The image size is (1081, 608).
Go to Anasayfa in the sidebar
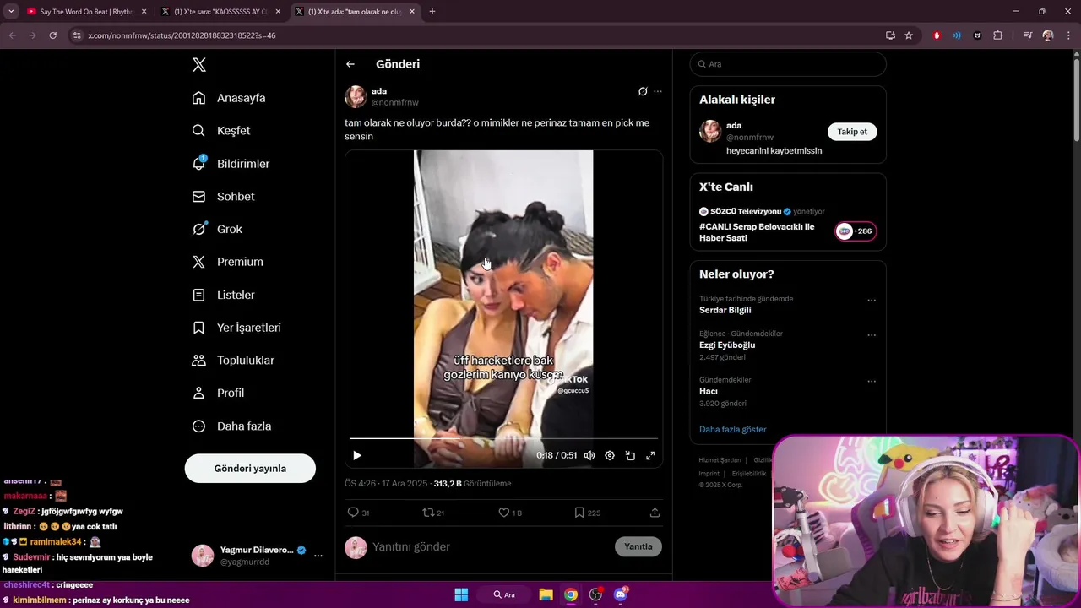(x=229, y=98)
